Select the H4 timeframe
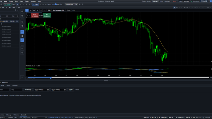 click(x=3, y=7)
